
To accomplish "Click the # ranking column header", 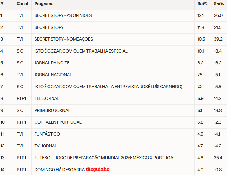I will (2, 4).
